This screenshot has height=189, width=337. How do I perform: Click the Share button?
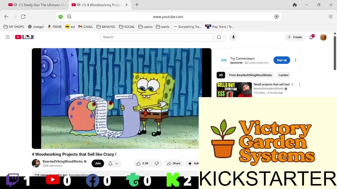[x=174, y=163]
